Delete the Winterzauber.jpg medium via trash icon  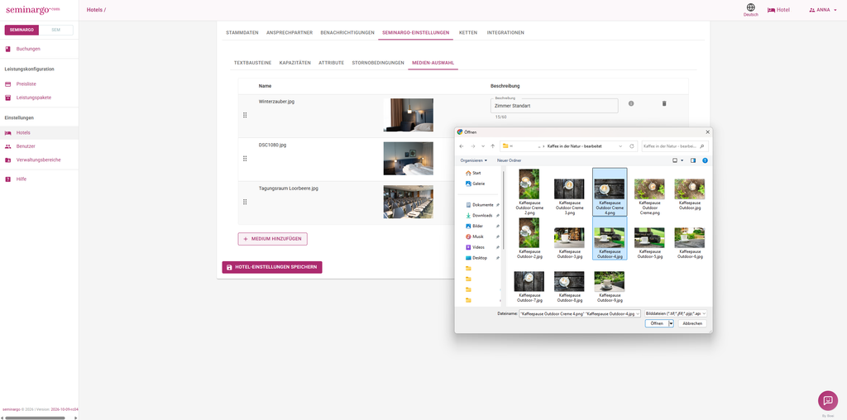coord(664,103)
